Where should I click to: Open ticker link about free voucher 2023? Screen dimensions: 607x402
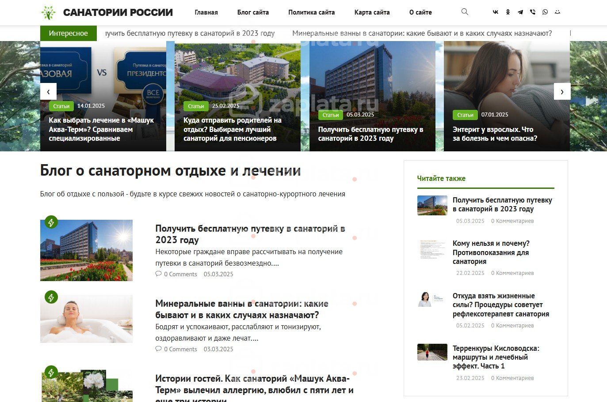[190, 33]
